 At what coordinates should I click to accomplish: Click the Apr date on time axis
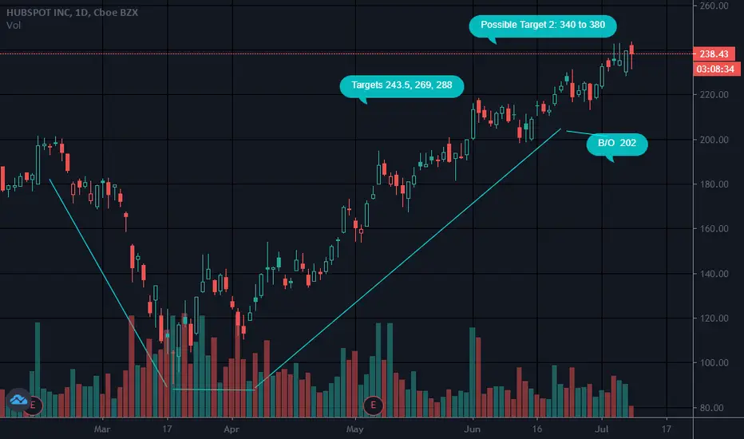[x=232, y=429]
